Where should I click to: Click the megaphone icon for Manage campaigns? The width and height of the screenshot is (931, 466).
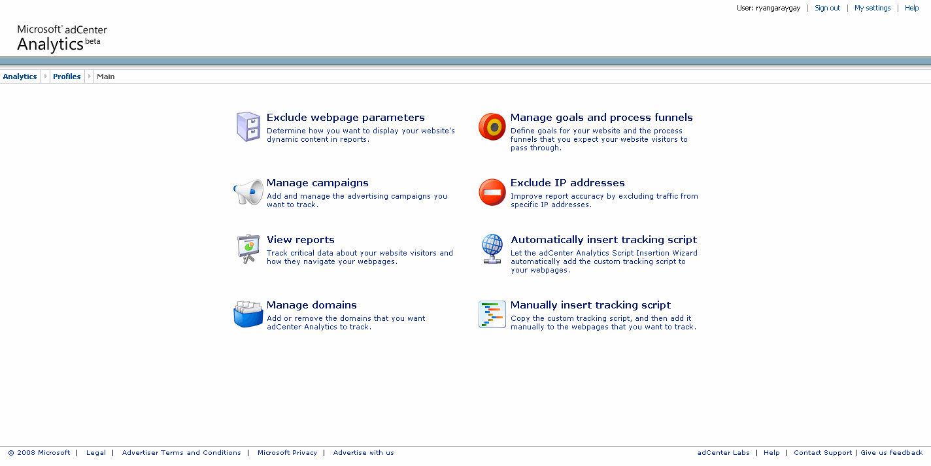(x=248, y=192)
